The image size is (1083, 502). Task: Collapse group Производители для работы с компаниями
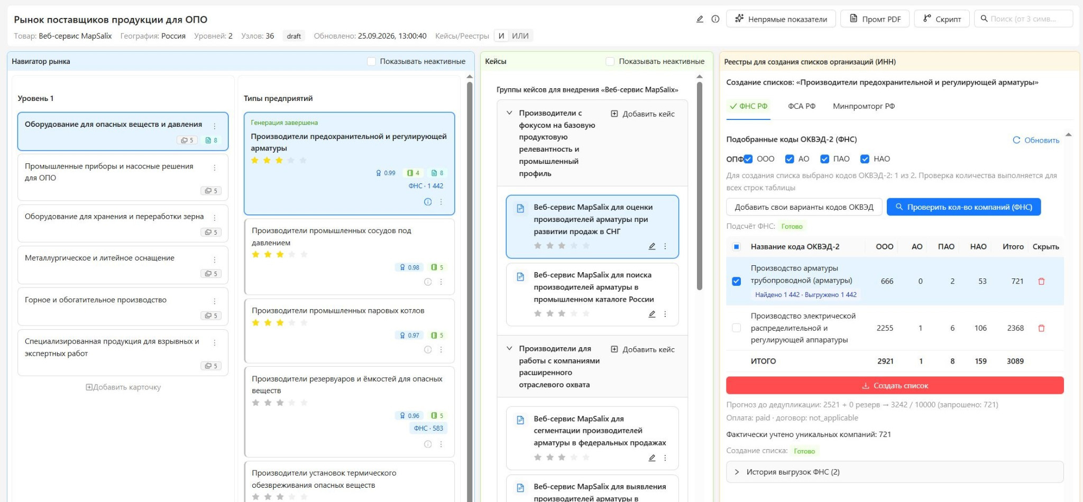pos(509,349)
